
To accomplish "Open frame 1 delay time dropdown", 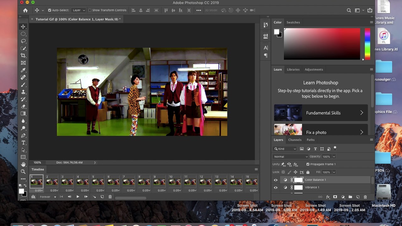I will point(39,190).
